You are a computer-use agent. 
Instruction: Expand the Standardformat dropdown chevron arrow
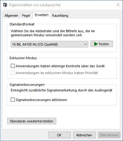[x=85, y=44]
